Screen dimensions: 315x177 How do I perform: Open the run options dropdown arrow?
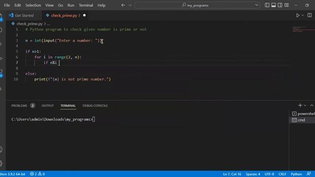click(x=303, y=15)
